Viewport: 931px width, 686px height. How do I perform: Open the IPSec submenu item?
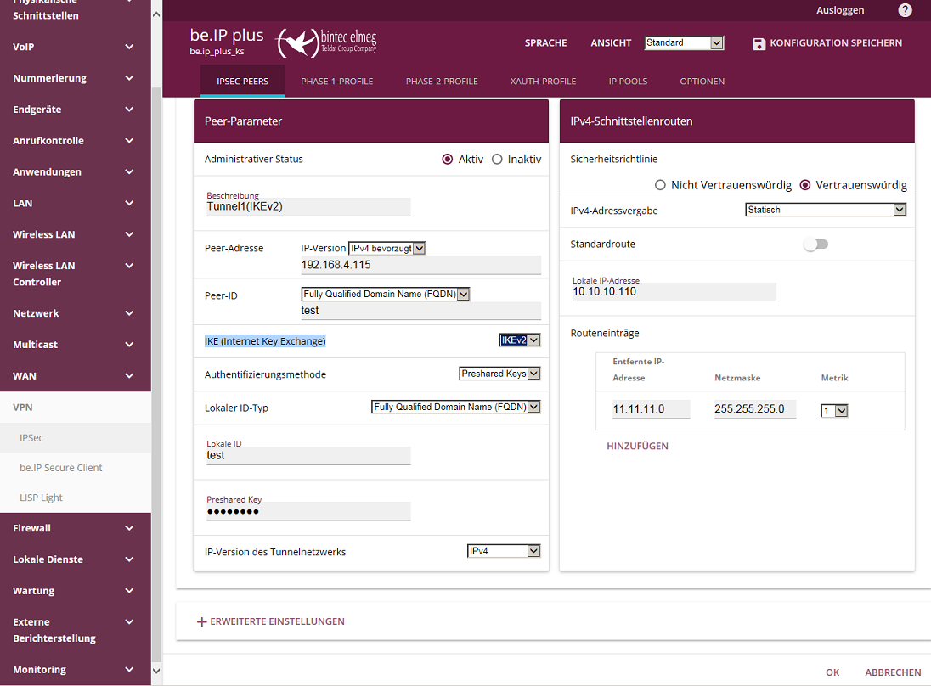click(x=76, y=438)
